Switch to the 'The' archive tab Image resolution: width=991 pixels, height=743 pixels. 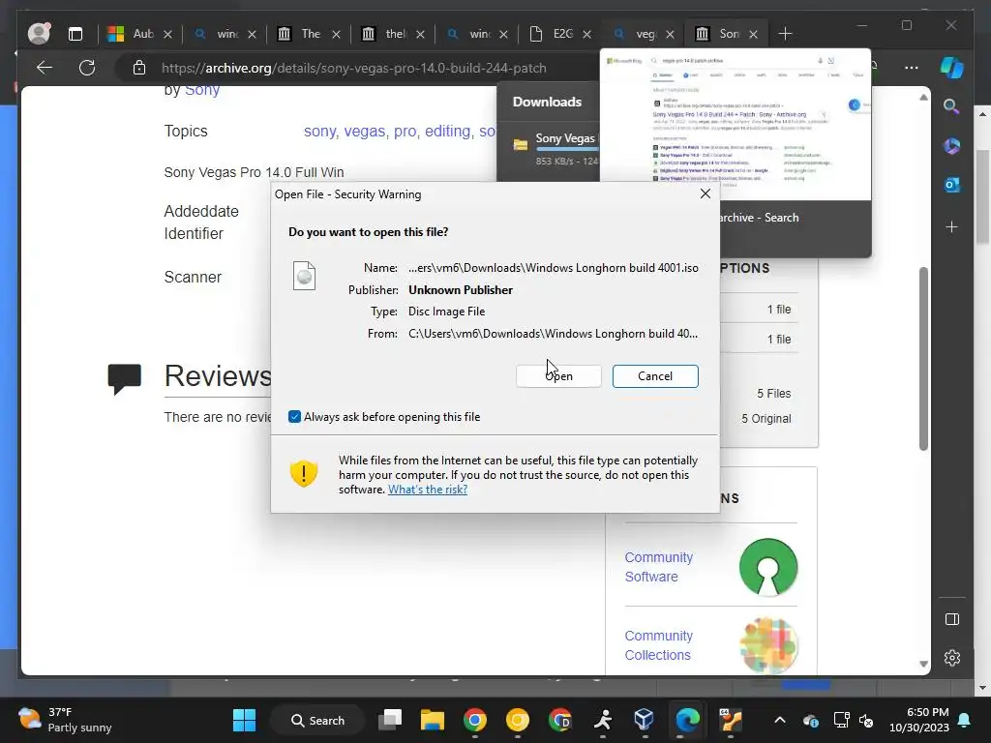tap(300, 34)
